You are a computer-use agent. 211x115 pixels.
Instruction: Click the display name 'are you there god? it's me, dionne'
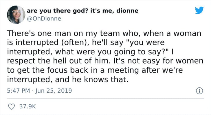coord(82,11)
